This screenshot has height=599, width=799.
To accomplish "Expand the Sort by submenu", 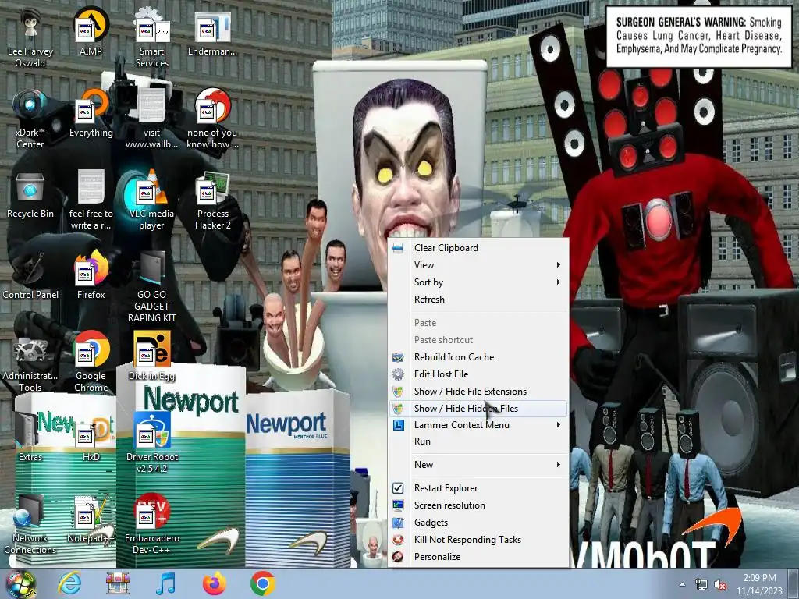I will tap(478, 282).
